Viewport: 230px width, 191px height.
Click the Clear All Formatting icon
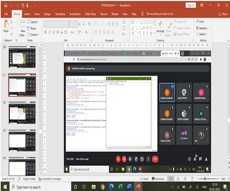click(89, 24)
